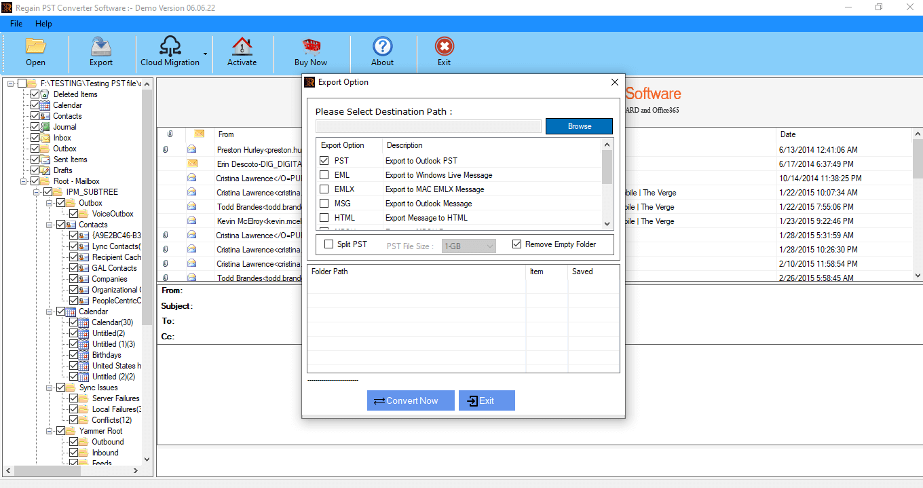The image size is (923, 488).
Task: Click the Activate toolbar icon
Action: click(x=242, y=46)
